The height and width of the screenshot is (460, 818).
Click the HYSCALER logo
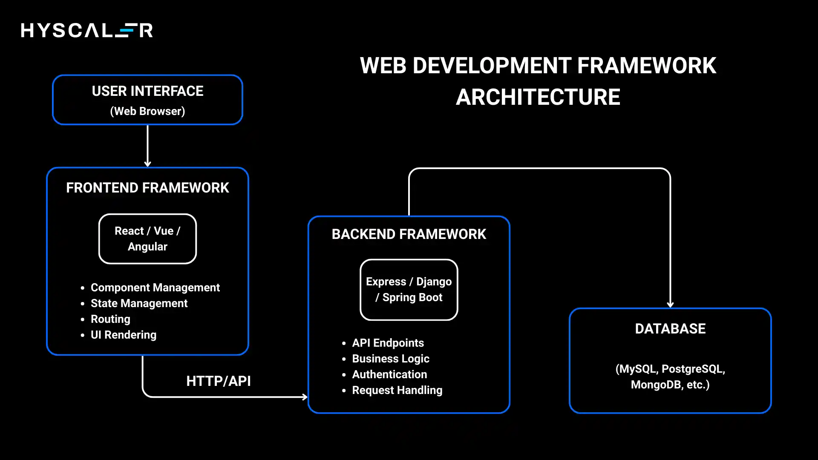click(87, 30)
